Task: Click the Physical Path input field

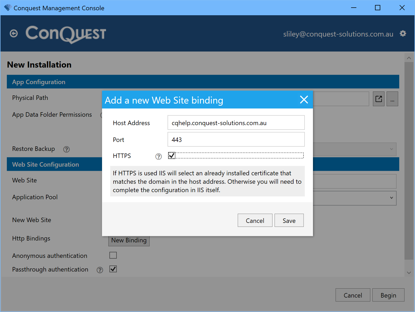Action: [x=341, y=99]
